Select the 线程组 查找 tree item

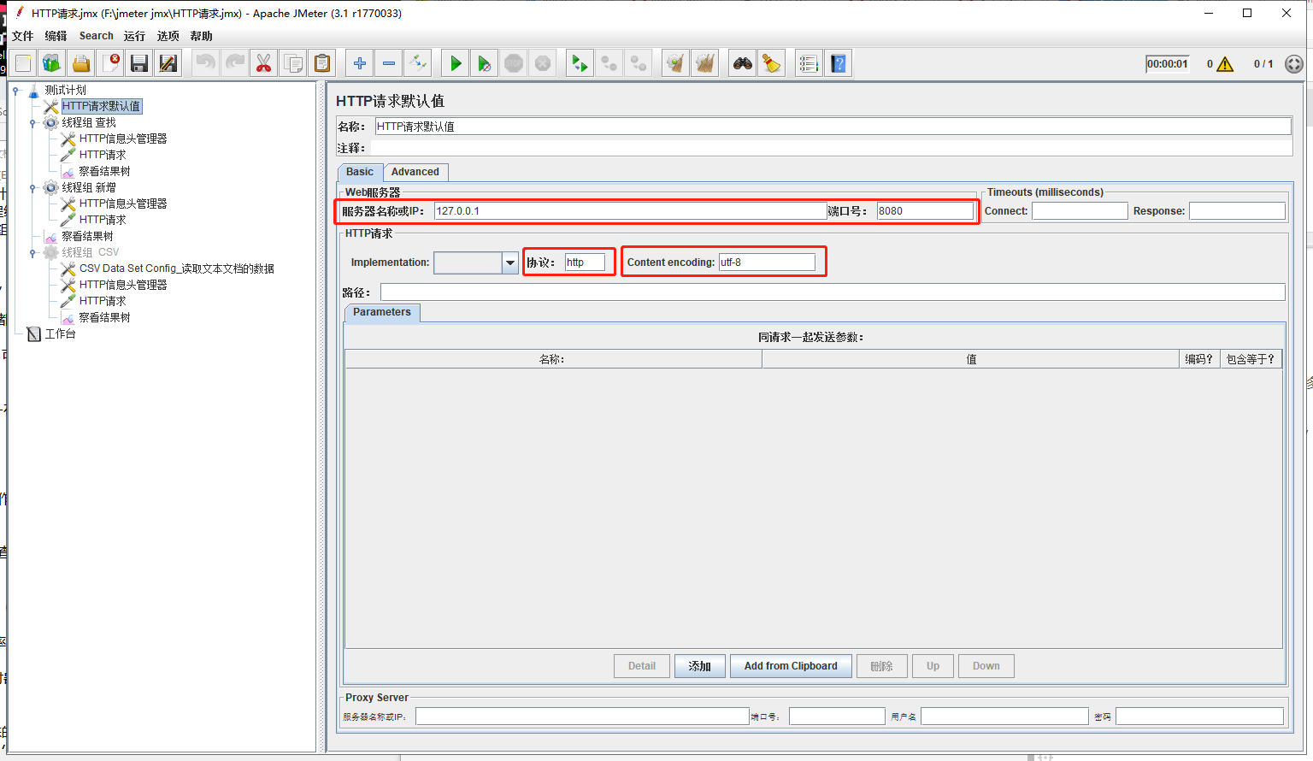click(88, 122)
